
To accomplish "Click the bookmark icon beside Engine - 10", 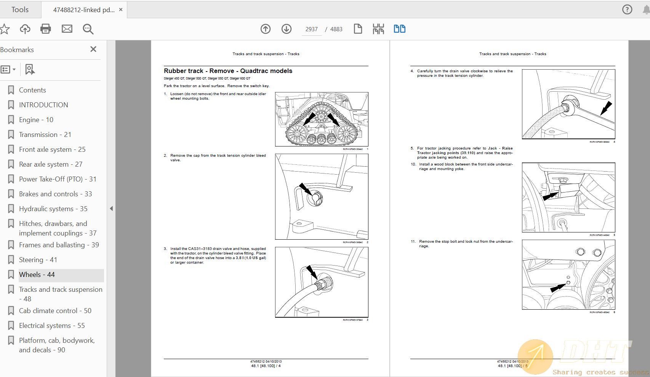I will pos(11,120).
